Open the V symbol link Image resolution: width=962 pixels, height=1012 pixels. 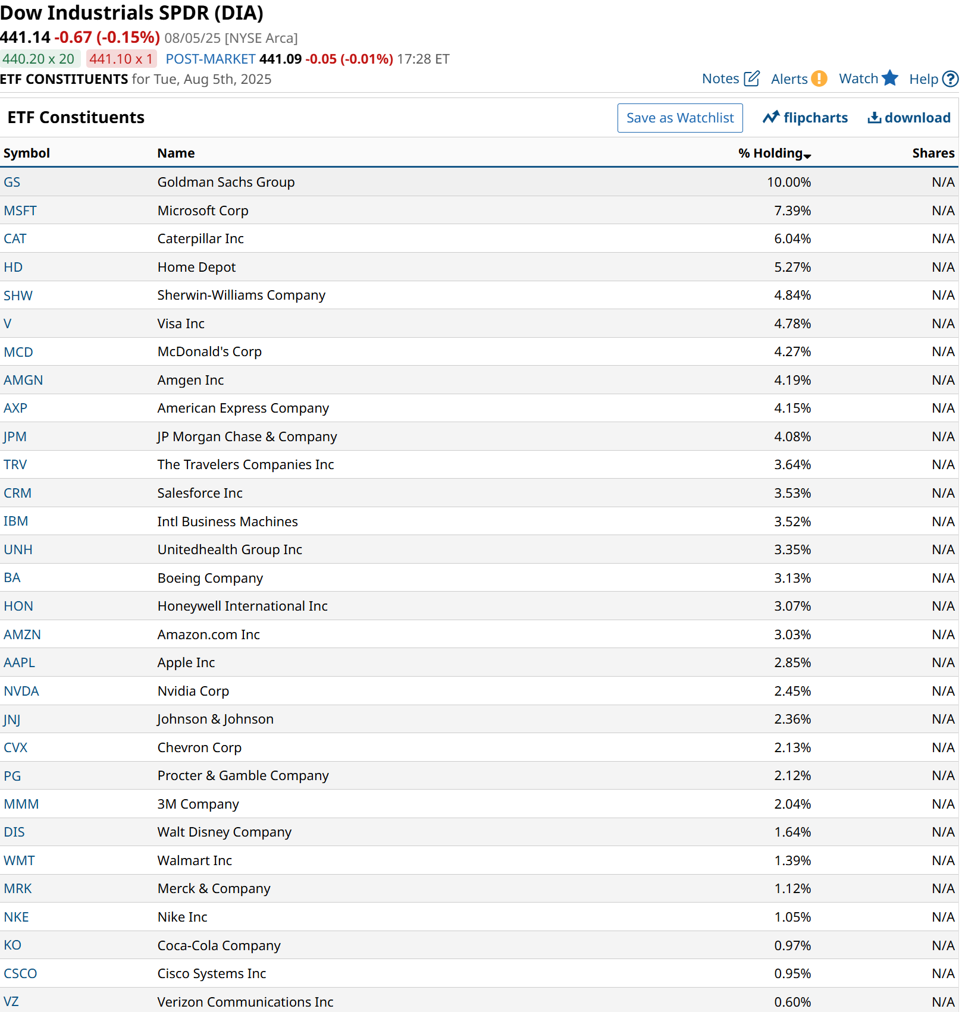click(8, 323)
